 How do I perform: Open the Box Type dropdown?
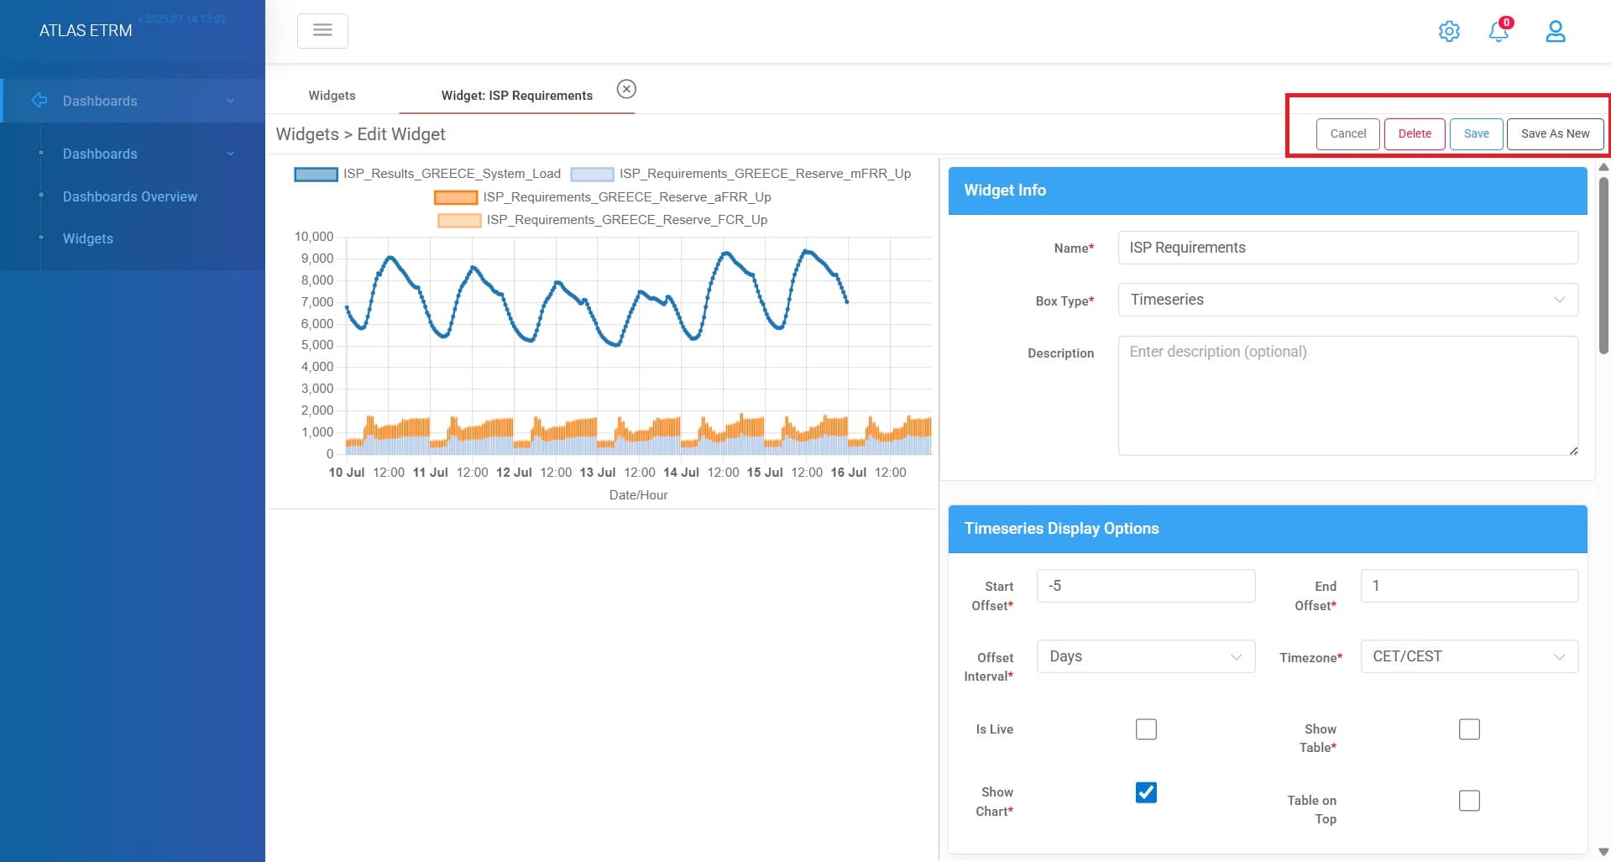click(1347, 300)
